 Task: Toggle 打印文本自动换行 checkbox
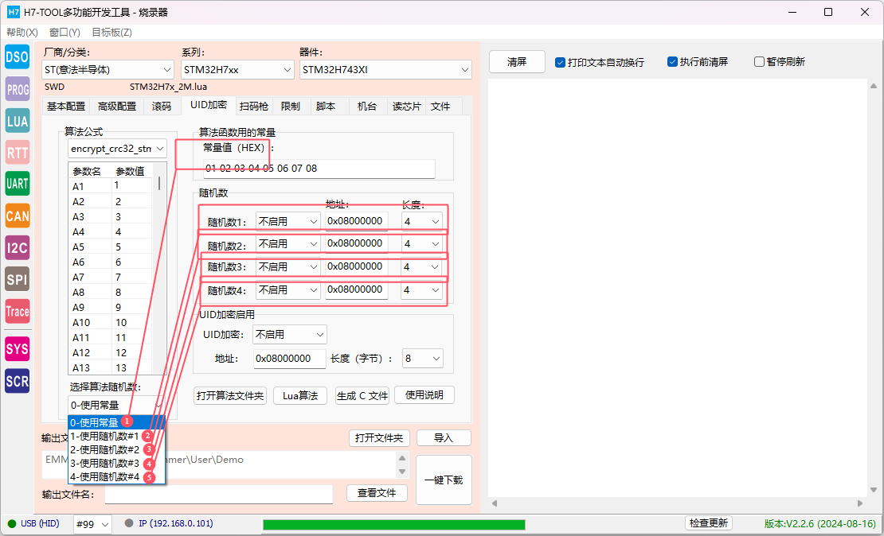(560, 62)
